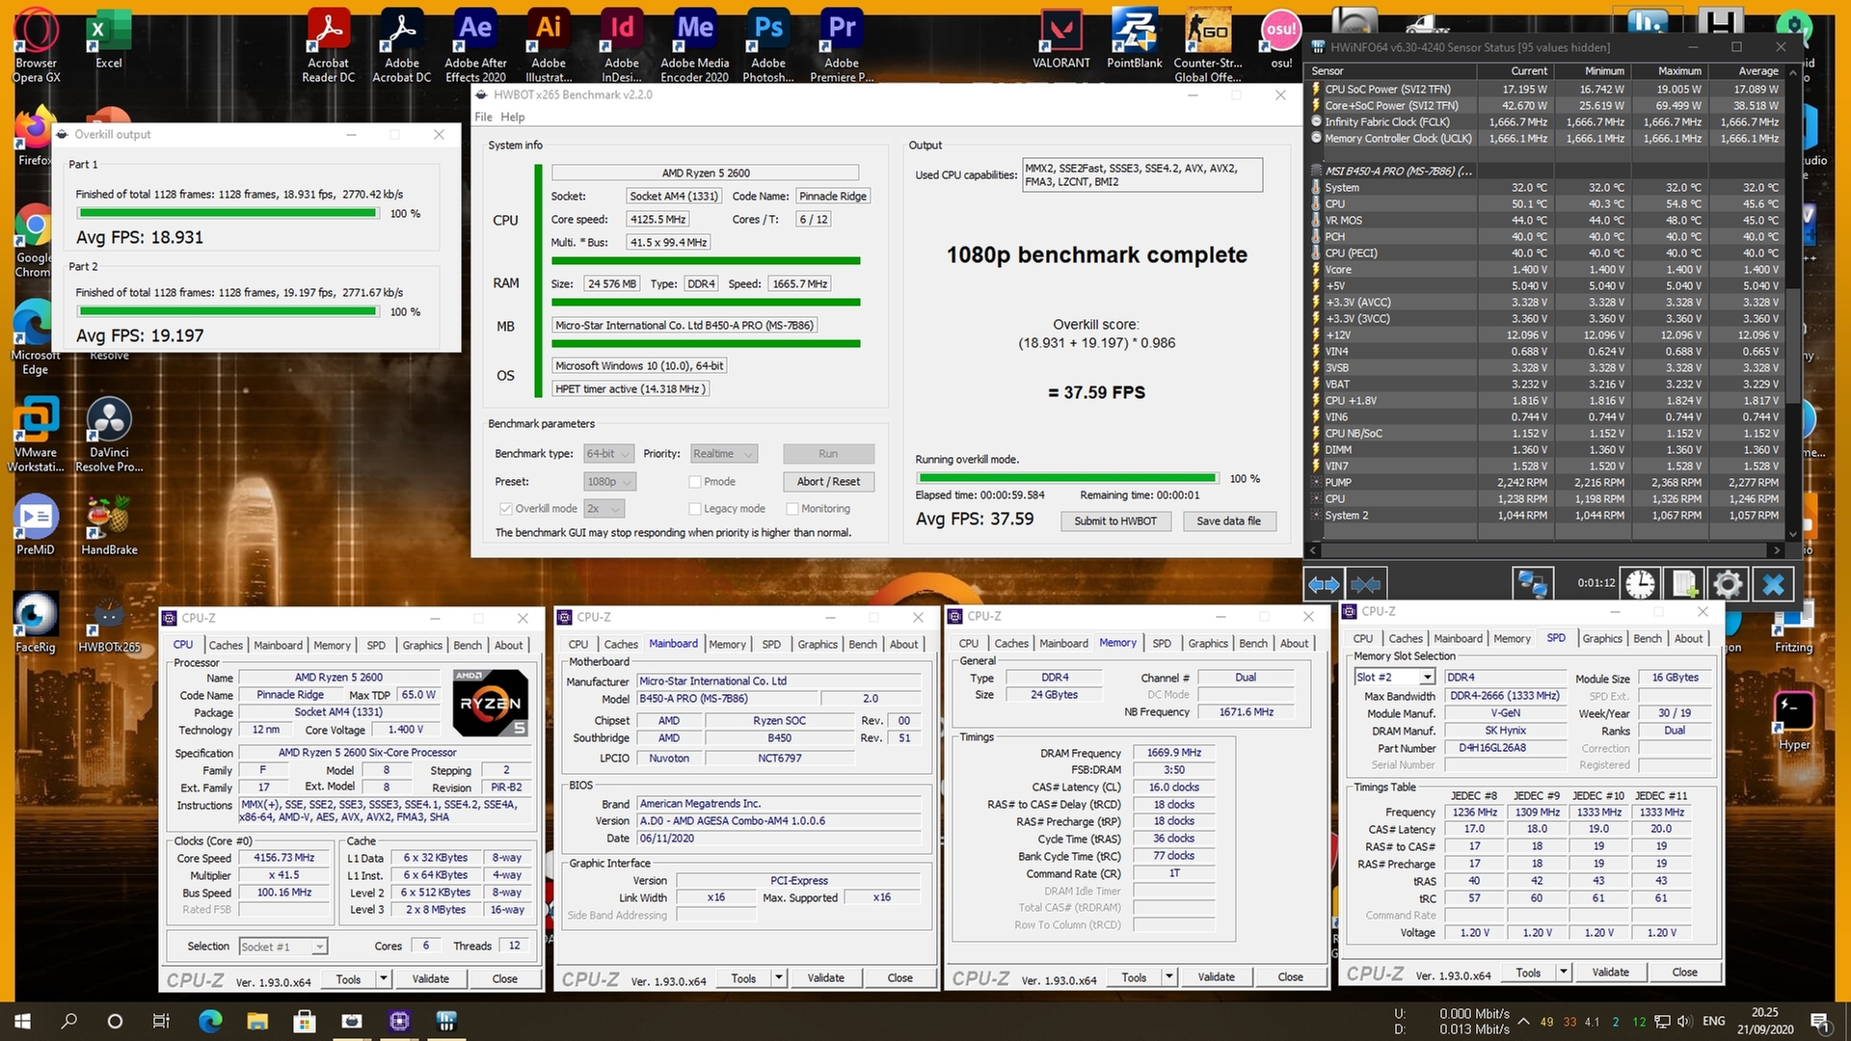Open the Excel desktop shortcut

pyautogui.click(x=109, y=39)
